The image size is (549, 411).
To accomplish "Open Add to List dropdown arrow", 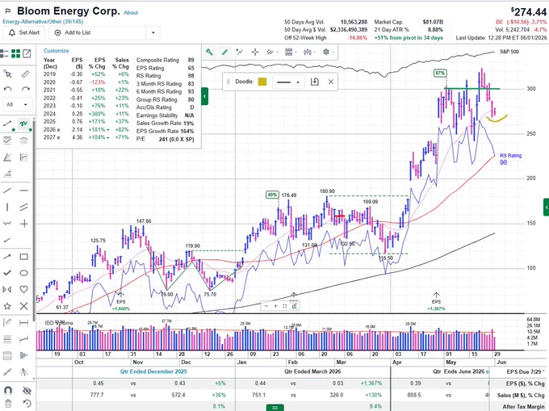I will [x=153, y=33].
